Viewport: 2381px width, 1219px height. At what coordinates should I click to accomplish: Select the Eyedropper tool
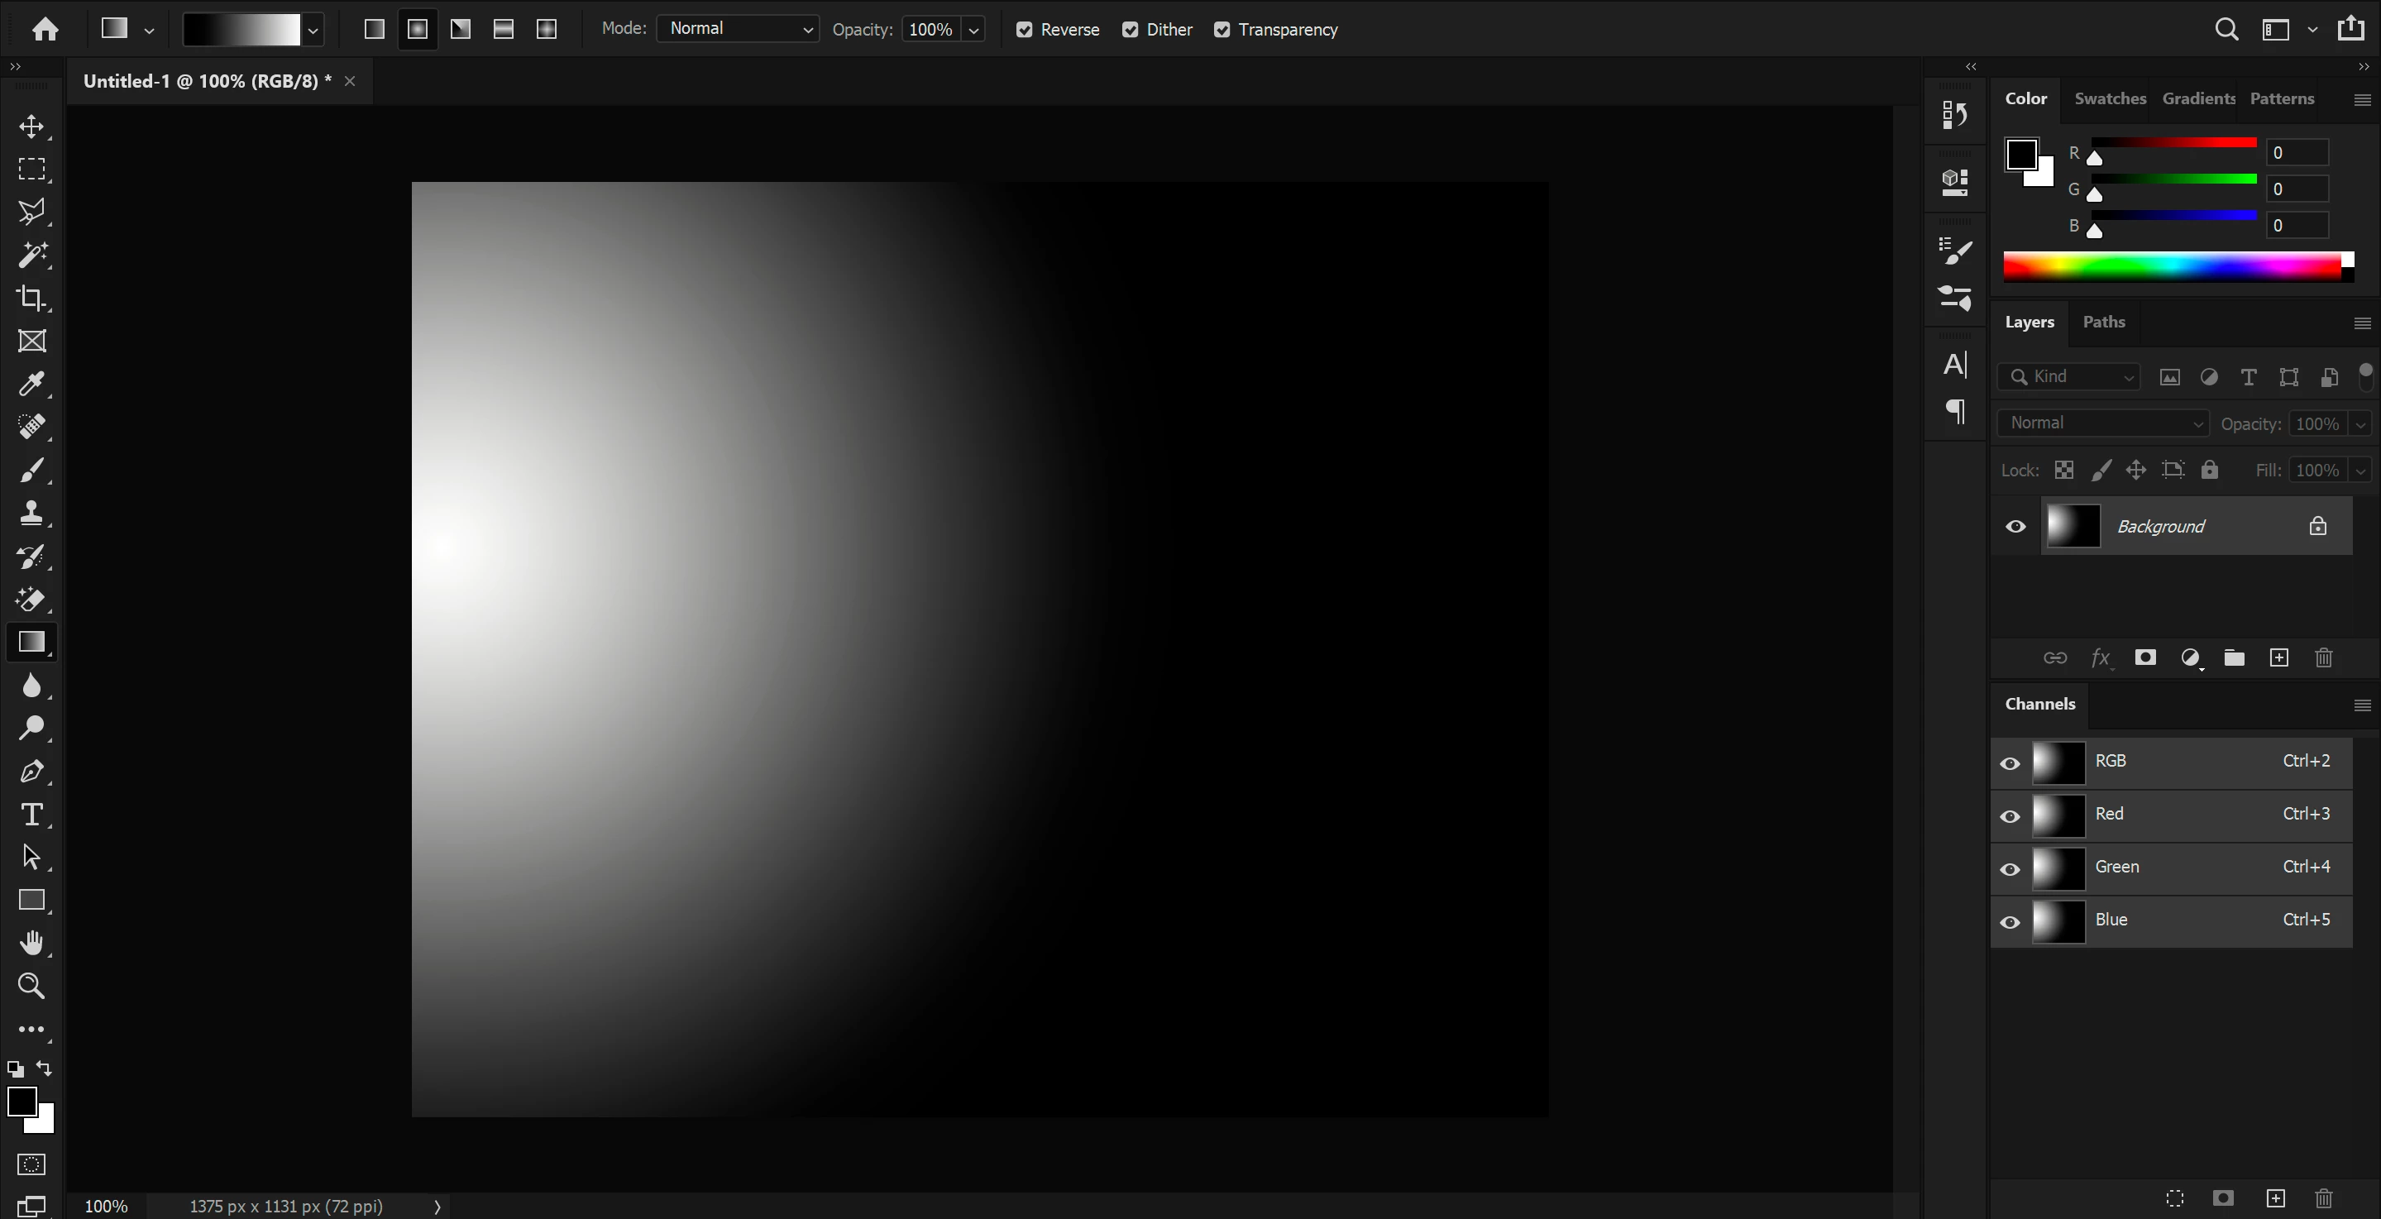[x=31, y=384]
